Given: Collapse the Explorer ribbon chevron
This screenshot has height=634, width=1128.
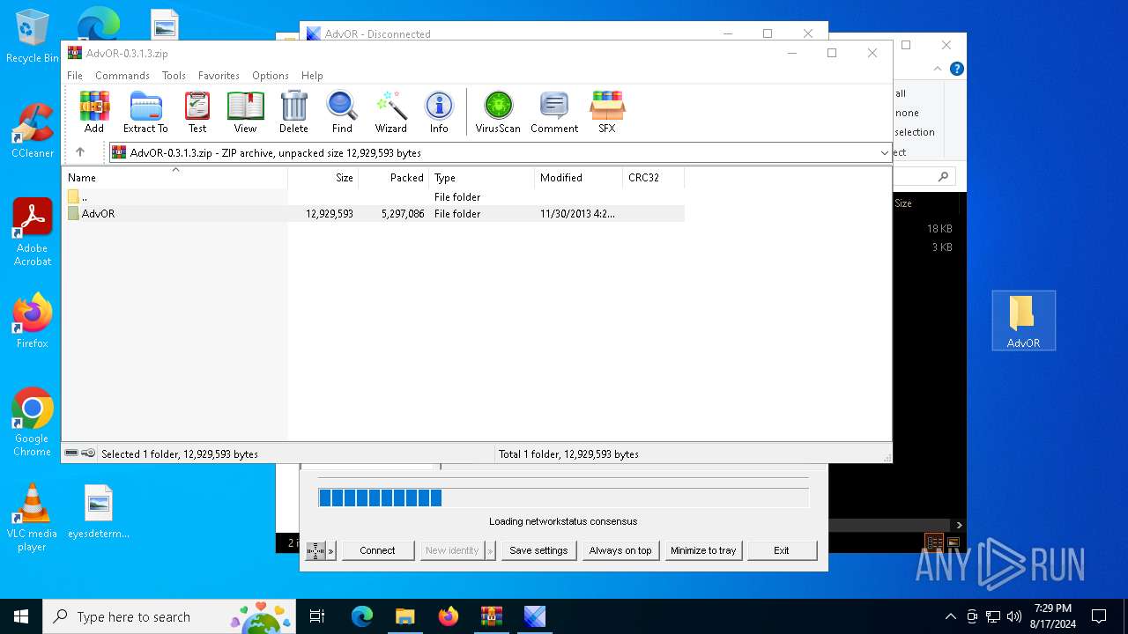Looking at the screenshot, I should click(x=939, y=69).
